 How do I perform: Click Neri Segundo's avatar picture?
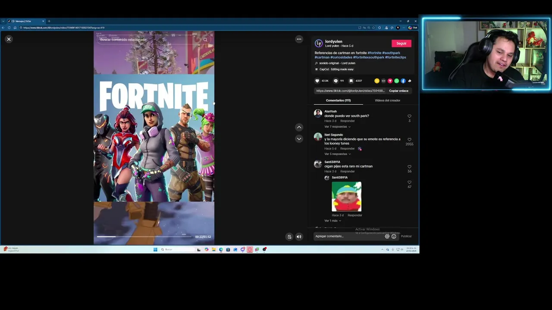click(318, 137)
